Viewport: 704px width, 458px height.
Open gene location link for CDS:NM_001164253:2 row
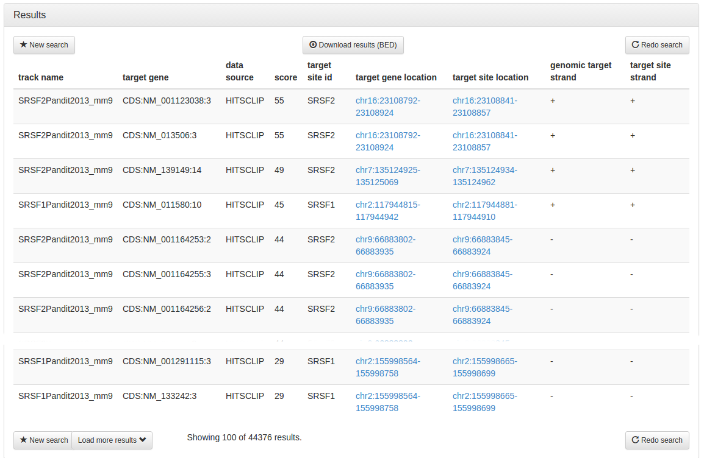click(386, 245)
